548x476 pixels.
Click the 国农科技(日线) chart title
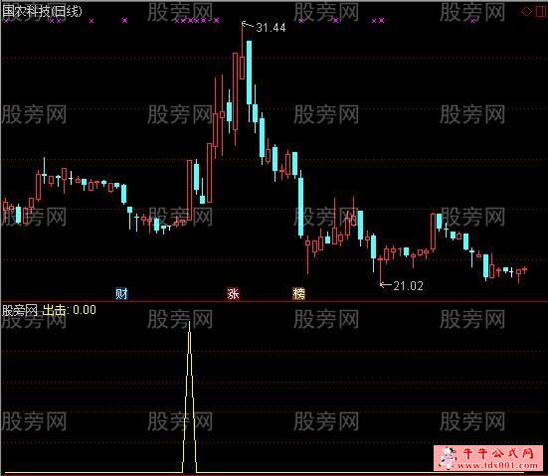point(42,11)
